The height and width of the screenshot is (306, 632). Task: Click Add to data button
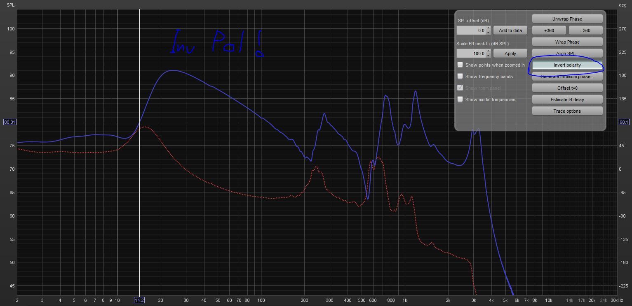510,30
